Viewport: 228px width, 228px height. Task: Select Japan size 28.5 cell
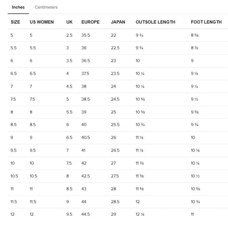(x=115, y=202)
